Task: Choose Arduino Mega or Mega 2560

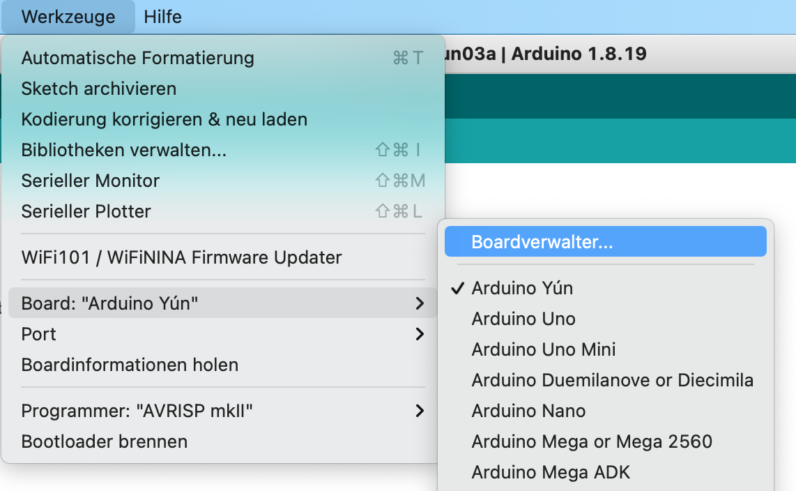Action: [x=606, y=441]
